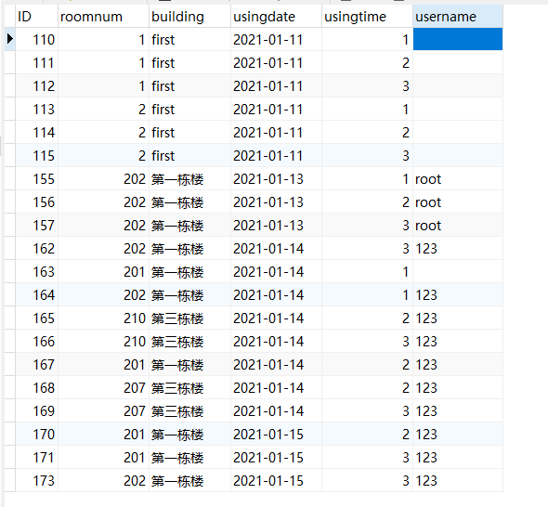Select the empty username cell in row 111
548x507 pixels.
pos(458,63)
